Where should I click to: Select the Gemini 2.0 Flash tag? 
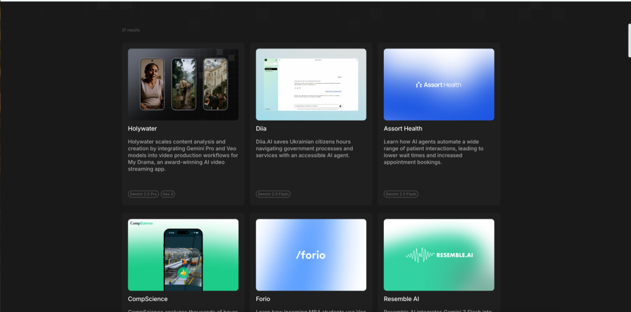(272, 194)
